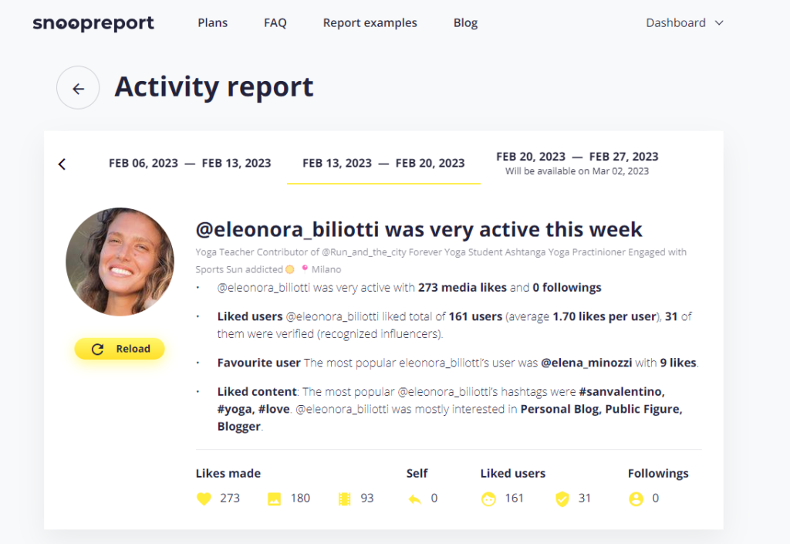This screenshot has width=790, height=544.
Task: Select the Feb 13 – Feb 20 tab
Action: point(383,164)
